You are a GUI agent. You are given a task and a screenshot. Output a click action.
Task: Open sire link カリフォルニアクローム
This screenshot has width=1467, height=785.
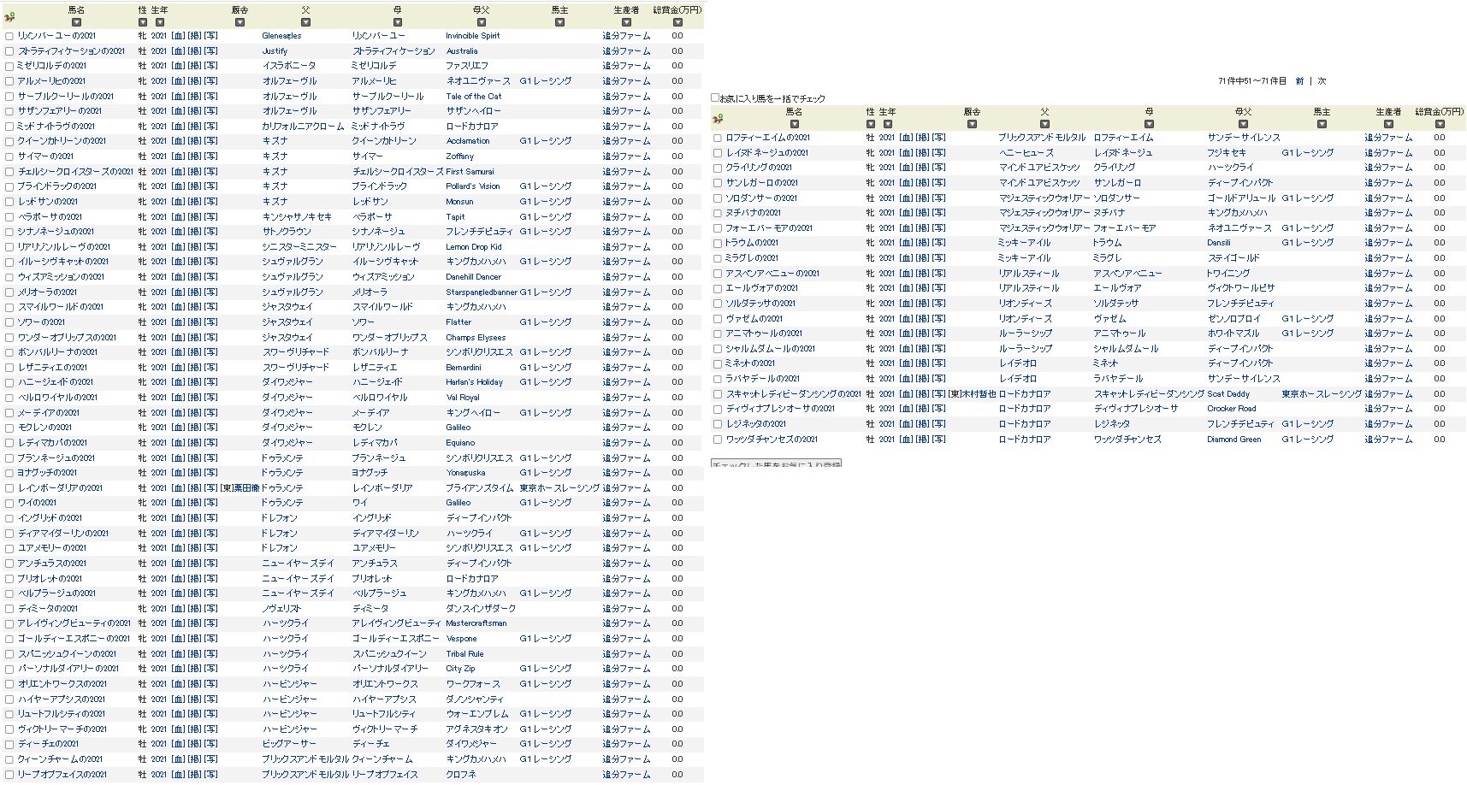[303, 127]
